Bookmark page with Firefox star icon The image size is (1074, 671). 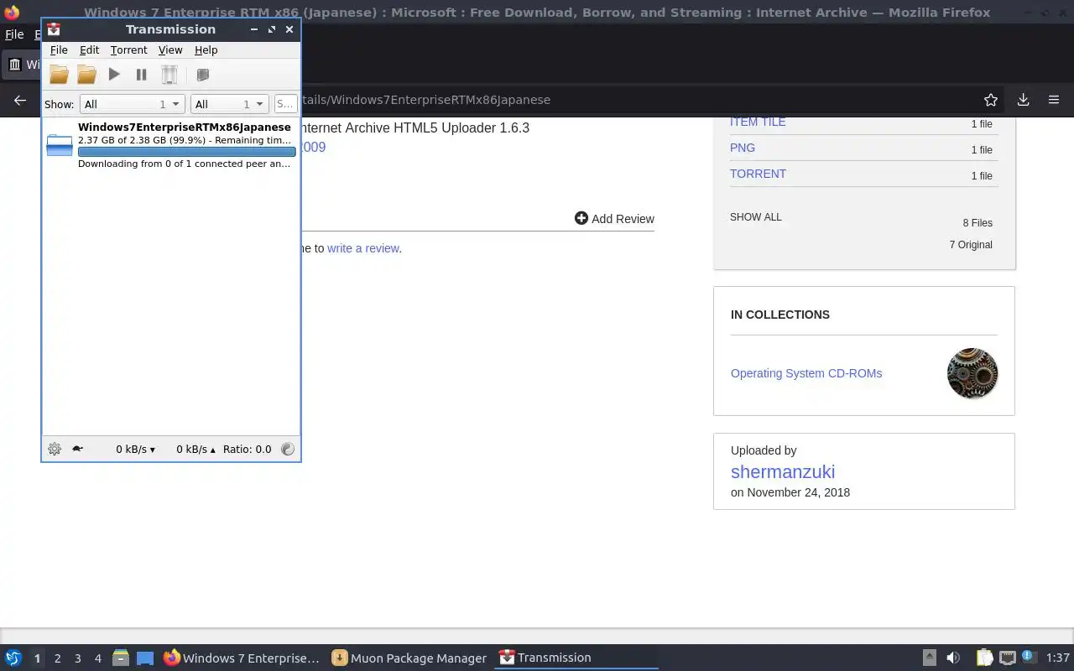[991, 100]
